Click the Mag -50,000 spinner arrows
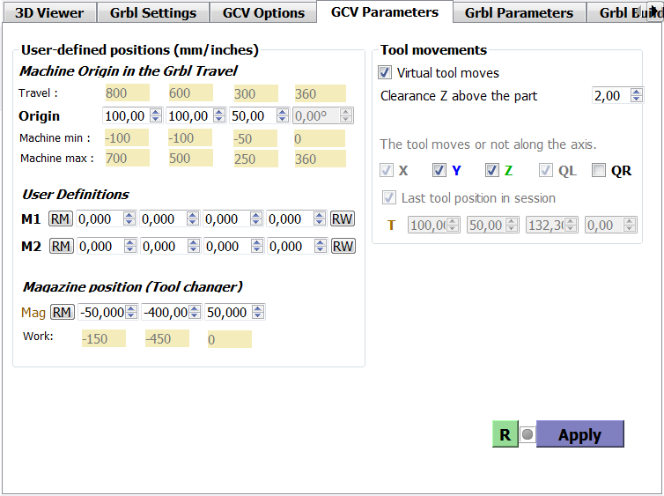664x496 pixels. click(x=131, y=312)
